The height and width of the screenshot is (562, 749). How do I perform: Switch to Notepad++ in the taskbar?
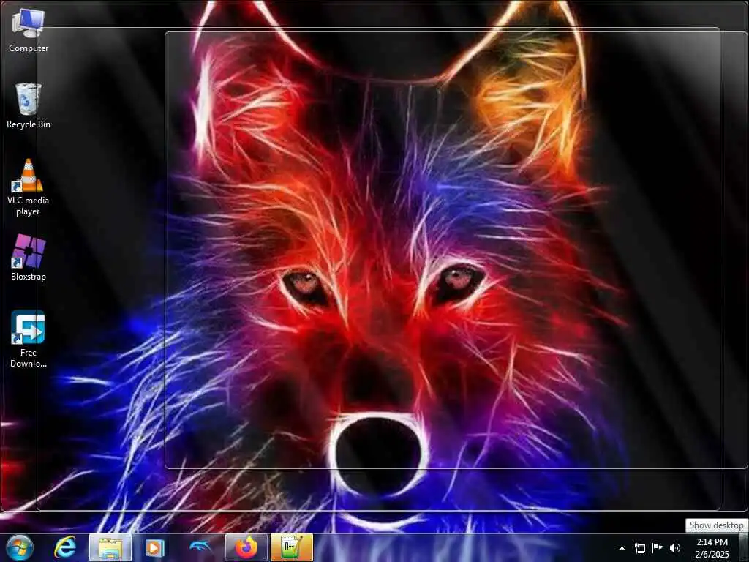click(x=292, y=547)
